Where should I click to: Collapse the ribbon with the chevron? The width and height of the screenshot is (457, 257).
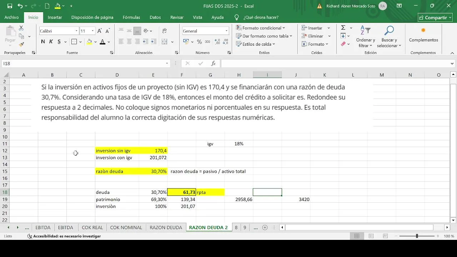point(452,53)
